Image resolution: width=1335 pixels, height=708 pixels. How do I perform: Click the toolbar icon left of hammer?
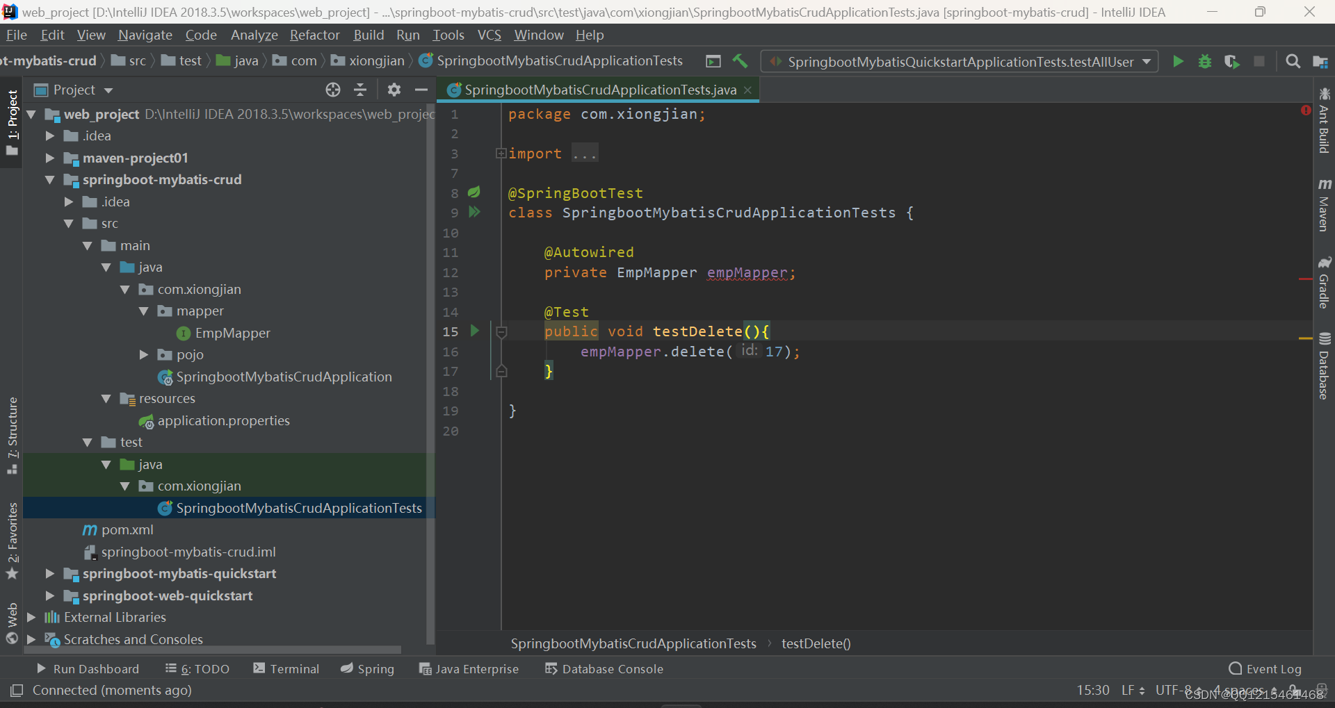[x=713, y=61]
